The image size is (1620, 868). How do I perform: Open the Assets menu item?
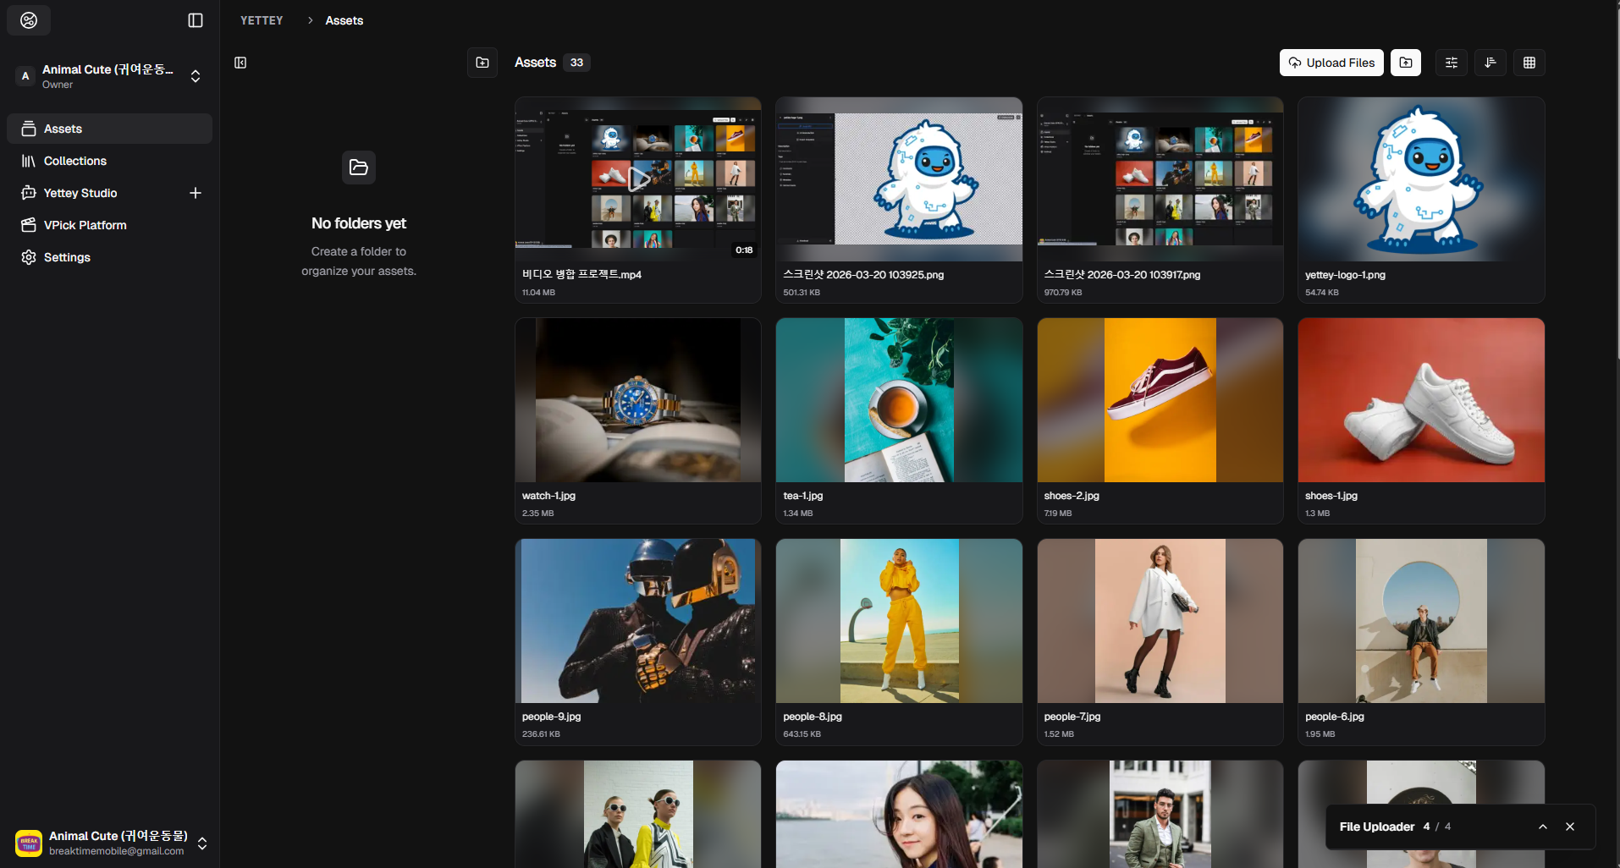point(63,129)
